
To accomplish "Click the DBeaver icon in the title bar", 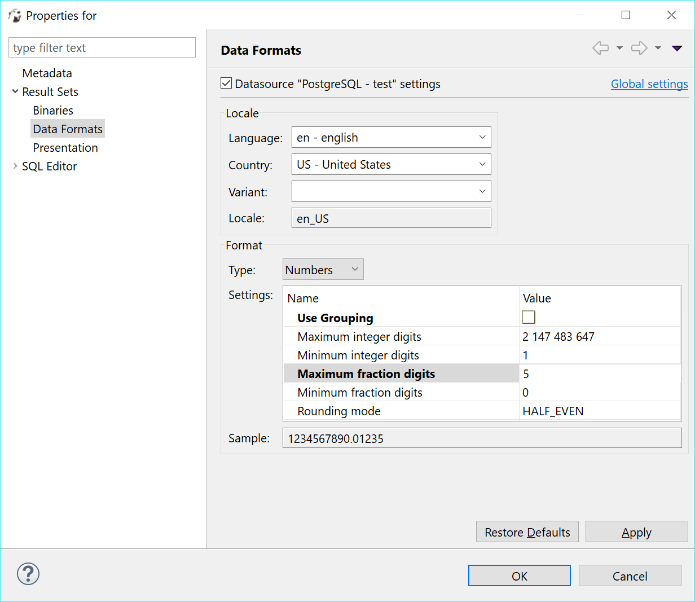I will (x=15, y=15).
